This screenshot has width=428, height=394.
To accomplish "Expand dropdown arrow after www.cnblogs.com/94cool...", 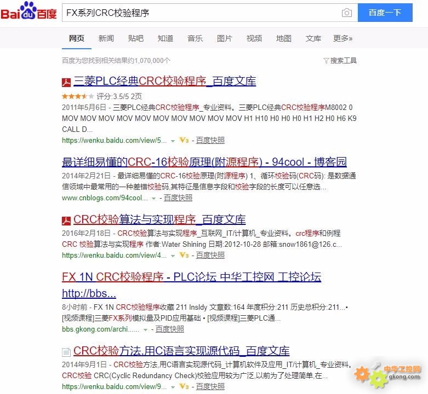I will coord(153,198).
